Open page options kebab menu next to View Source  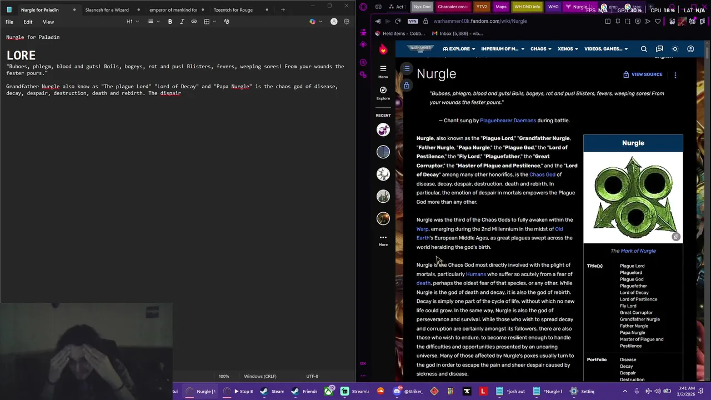tap(675, 74)
